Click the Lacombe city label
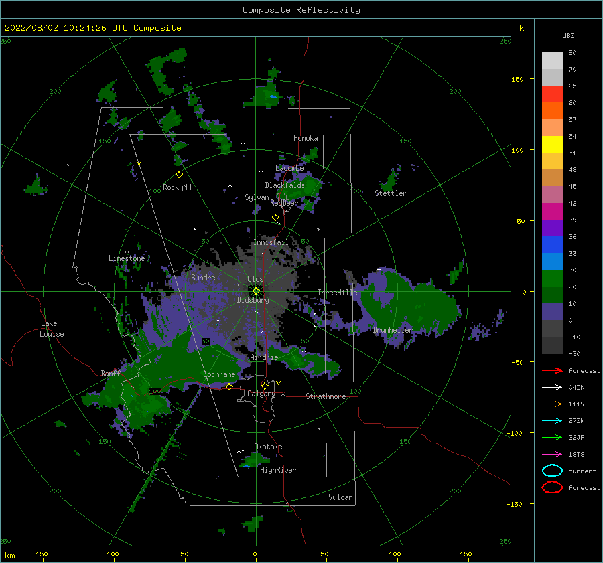This screenshot has height=563, width=603. pyautogui.click(x=289, y=168)
